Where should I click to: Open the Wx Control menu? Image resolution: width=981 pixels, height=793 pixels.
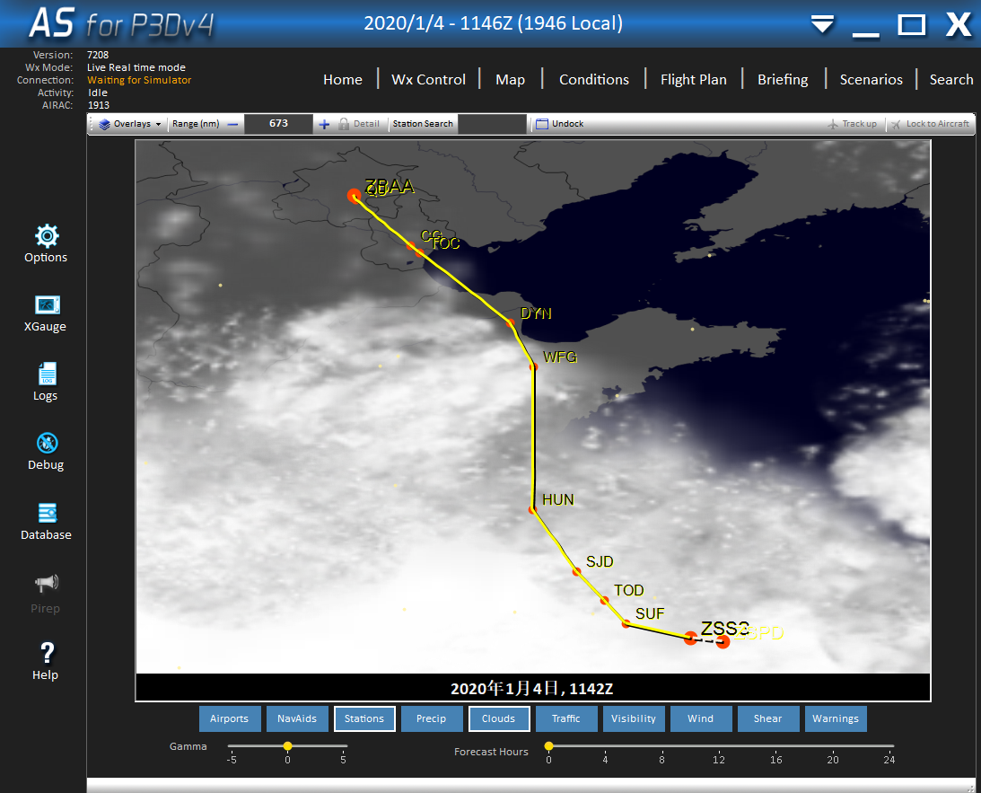pyautogui.click(x=428, y=79)
